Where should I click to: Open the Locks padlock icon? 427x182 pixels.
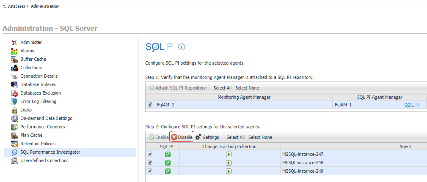(14, 110)
